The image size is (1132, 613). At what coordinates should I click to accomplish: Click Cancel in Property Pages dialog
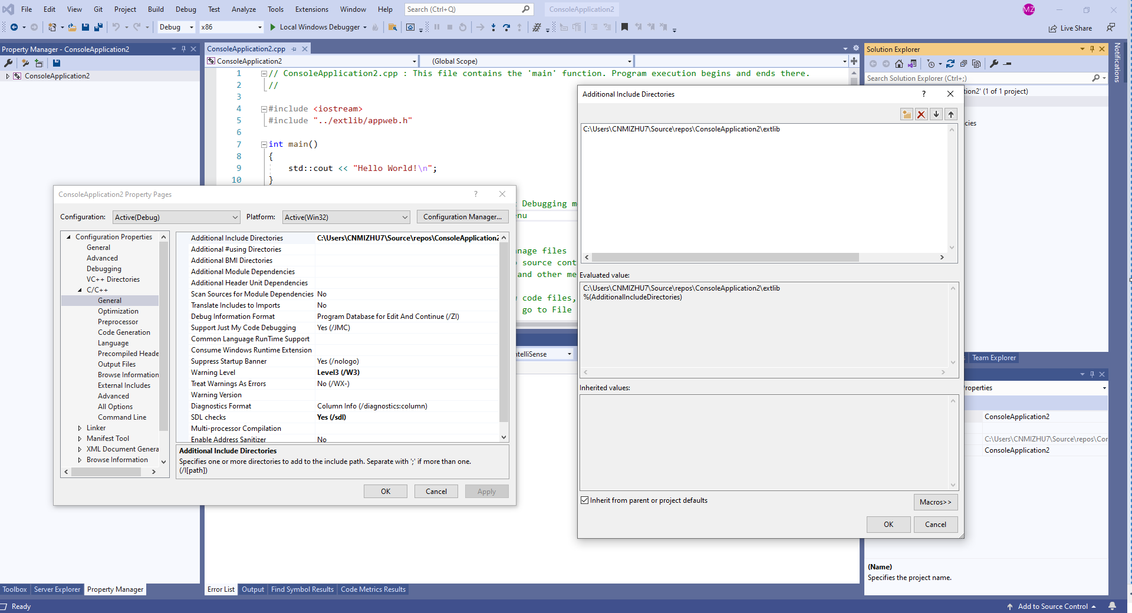click(436, 492)
